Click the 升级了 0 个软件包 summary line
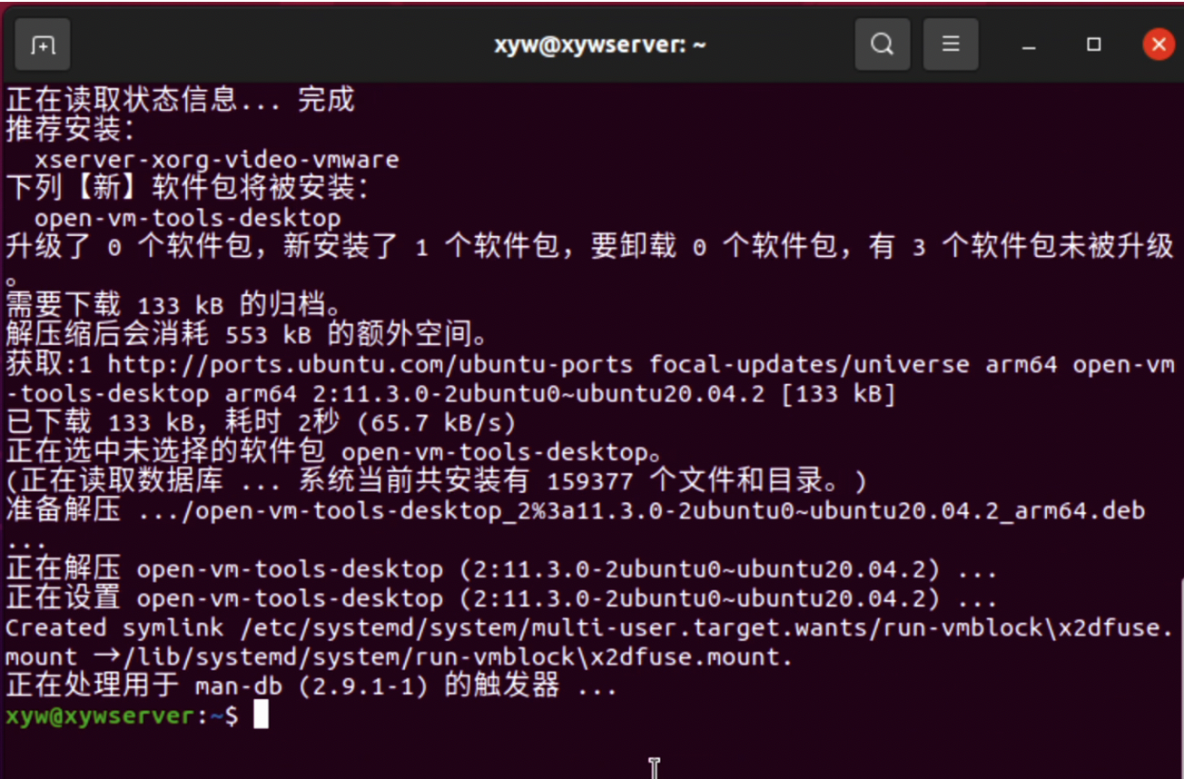The width and height of the screenshot is (1184, 779). coord(589,247)
